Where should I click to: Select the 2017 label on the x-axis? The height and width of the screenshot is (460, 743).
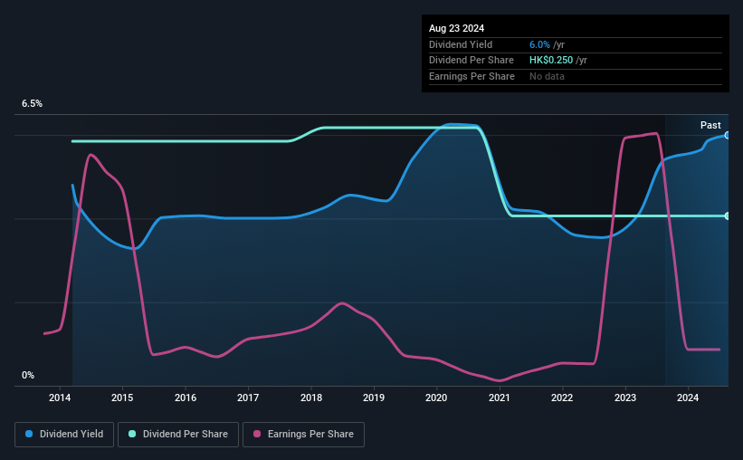pos(248,398)
